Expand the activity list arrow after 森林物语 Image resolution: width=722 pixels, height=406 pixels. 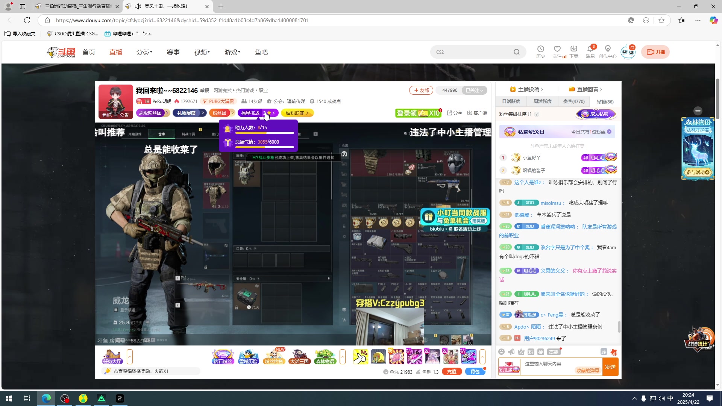343,357
